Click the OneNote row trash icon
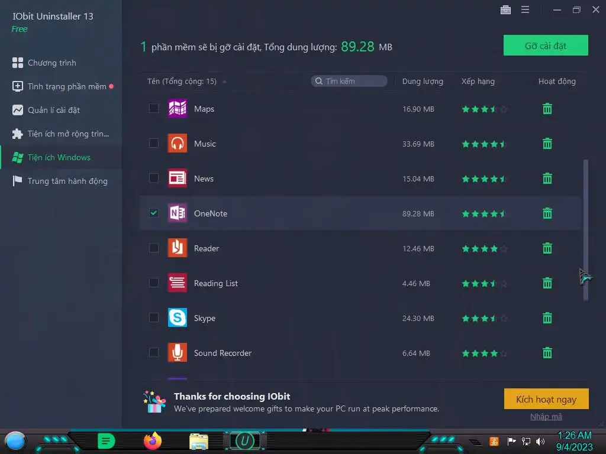 pyautogui.click(x=547, y=213)
